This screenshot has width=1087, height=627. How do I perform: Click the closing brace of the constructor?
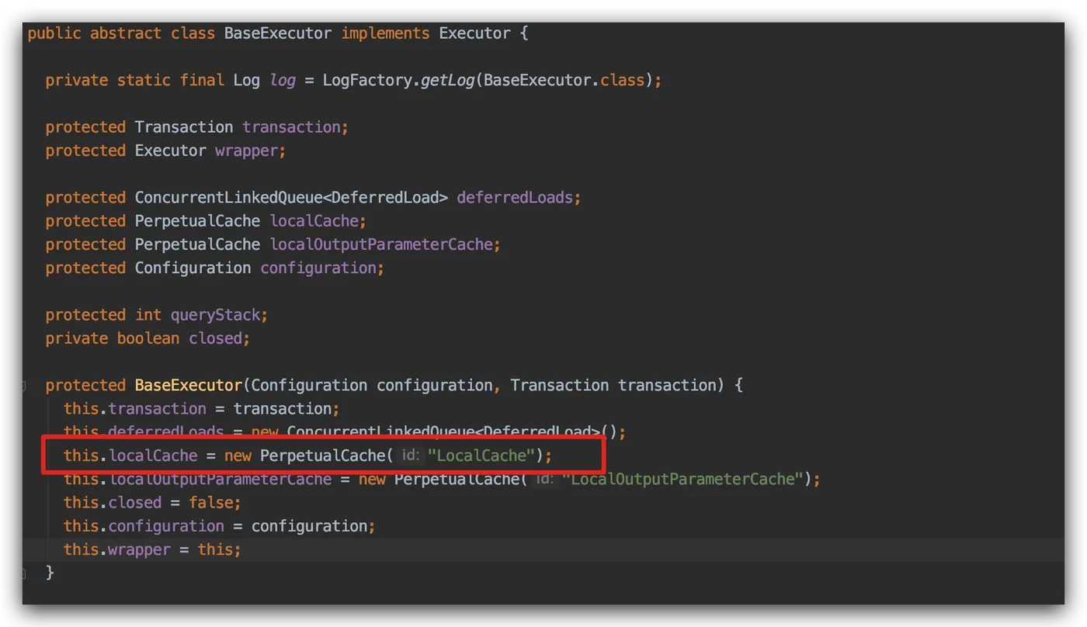[50, 573]
